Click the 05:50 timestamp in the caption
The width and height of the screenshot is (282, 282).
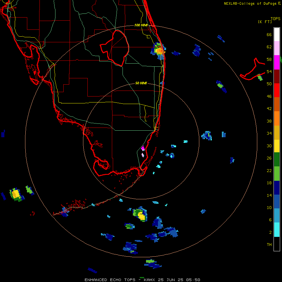pos(193,280)
